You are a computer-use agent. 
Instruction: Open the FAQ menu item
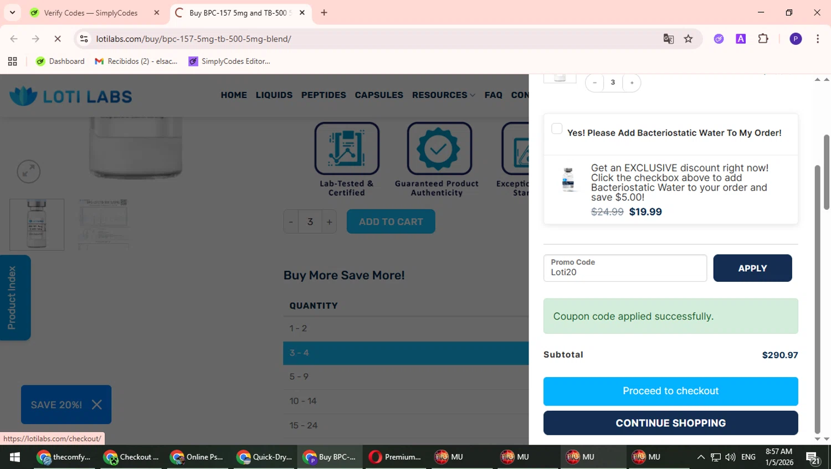493,95
